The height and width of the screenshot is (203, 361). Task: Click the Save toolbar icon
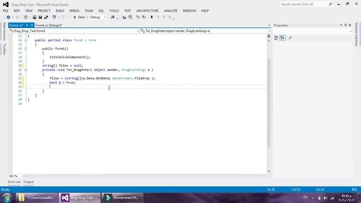click(x=40, y=17)
